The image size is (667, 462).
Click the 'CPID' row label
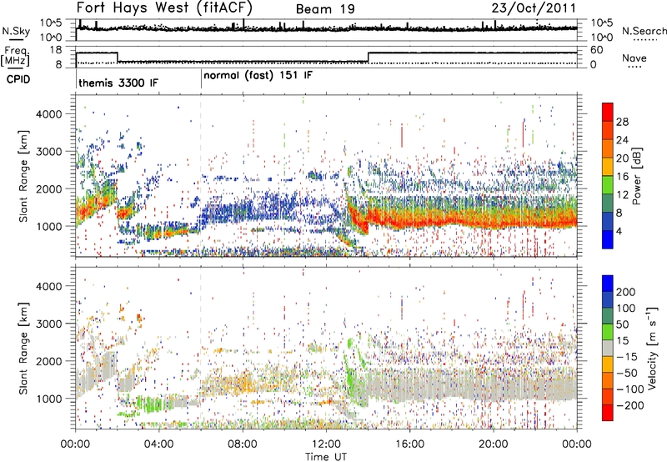[x=18, y=79]
